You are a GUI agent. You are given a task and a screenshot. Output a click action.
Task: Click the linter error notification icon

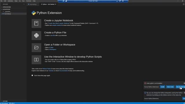[x=145, y=83]
